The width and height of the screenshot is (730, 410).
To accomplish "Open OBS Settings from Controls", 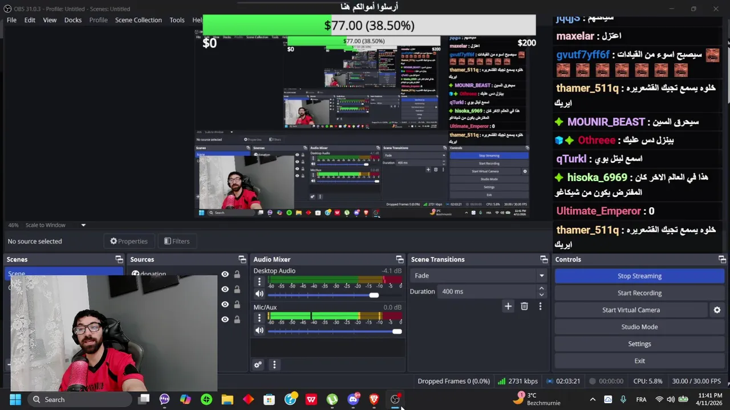I will pyautogui.click(x=639, y=344).
